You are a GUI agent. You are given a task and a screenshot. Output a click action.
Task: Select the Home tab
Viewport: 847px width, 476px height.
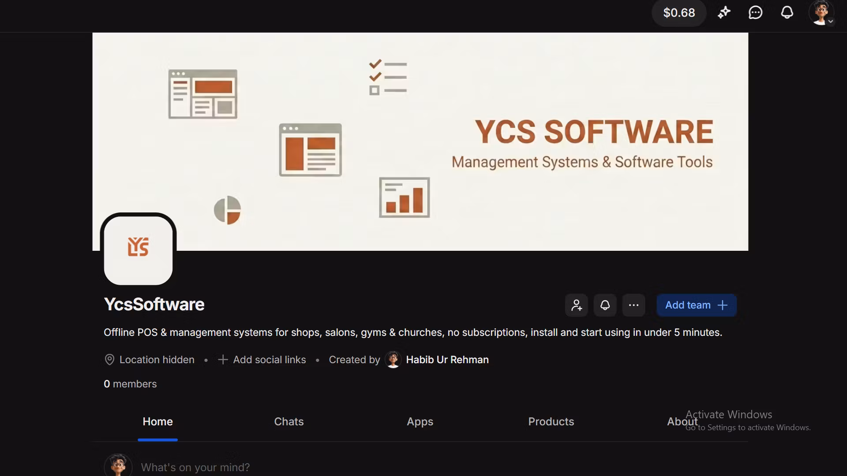[x=157, y=422]
